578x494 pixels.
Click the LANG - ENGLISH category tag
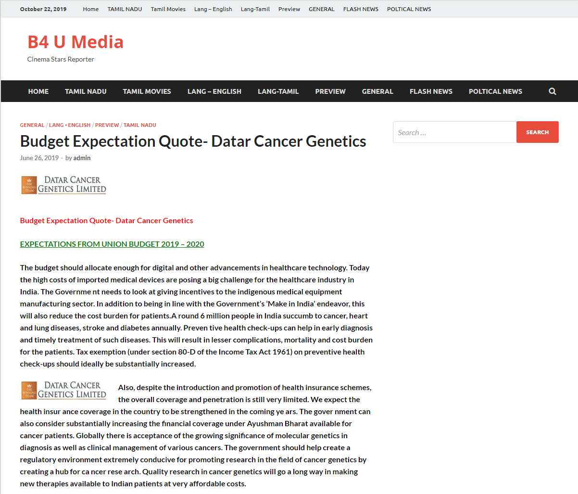(x=70, y=125)
